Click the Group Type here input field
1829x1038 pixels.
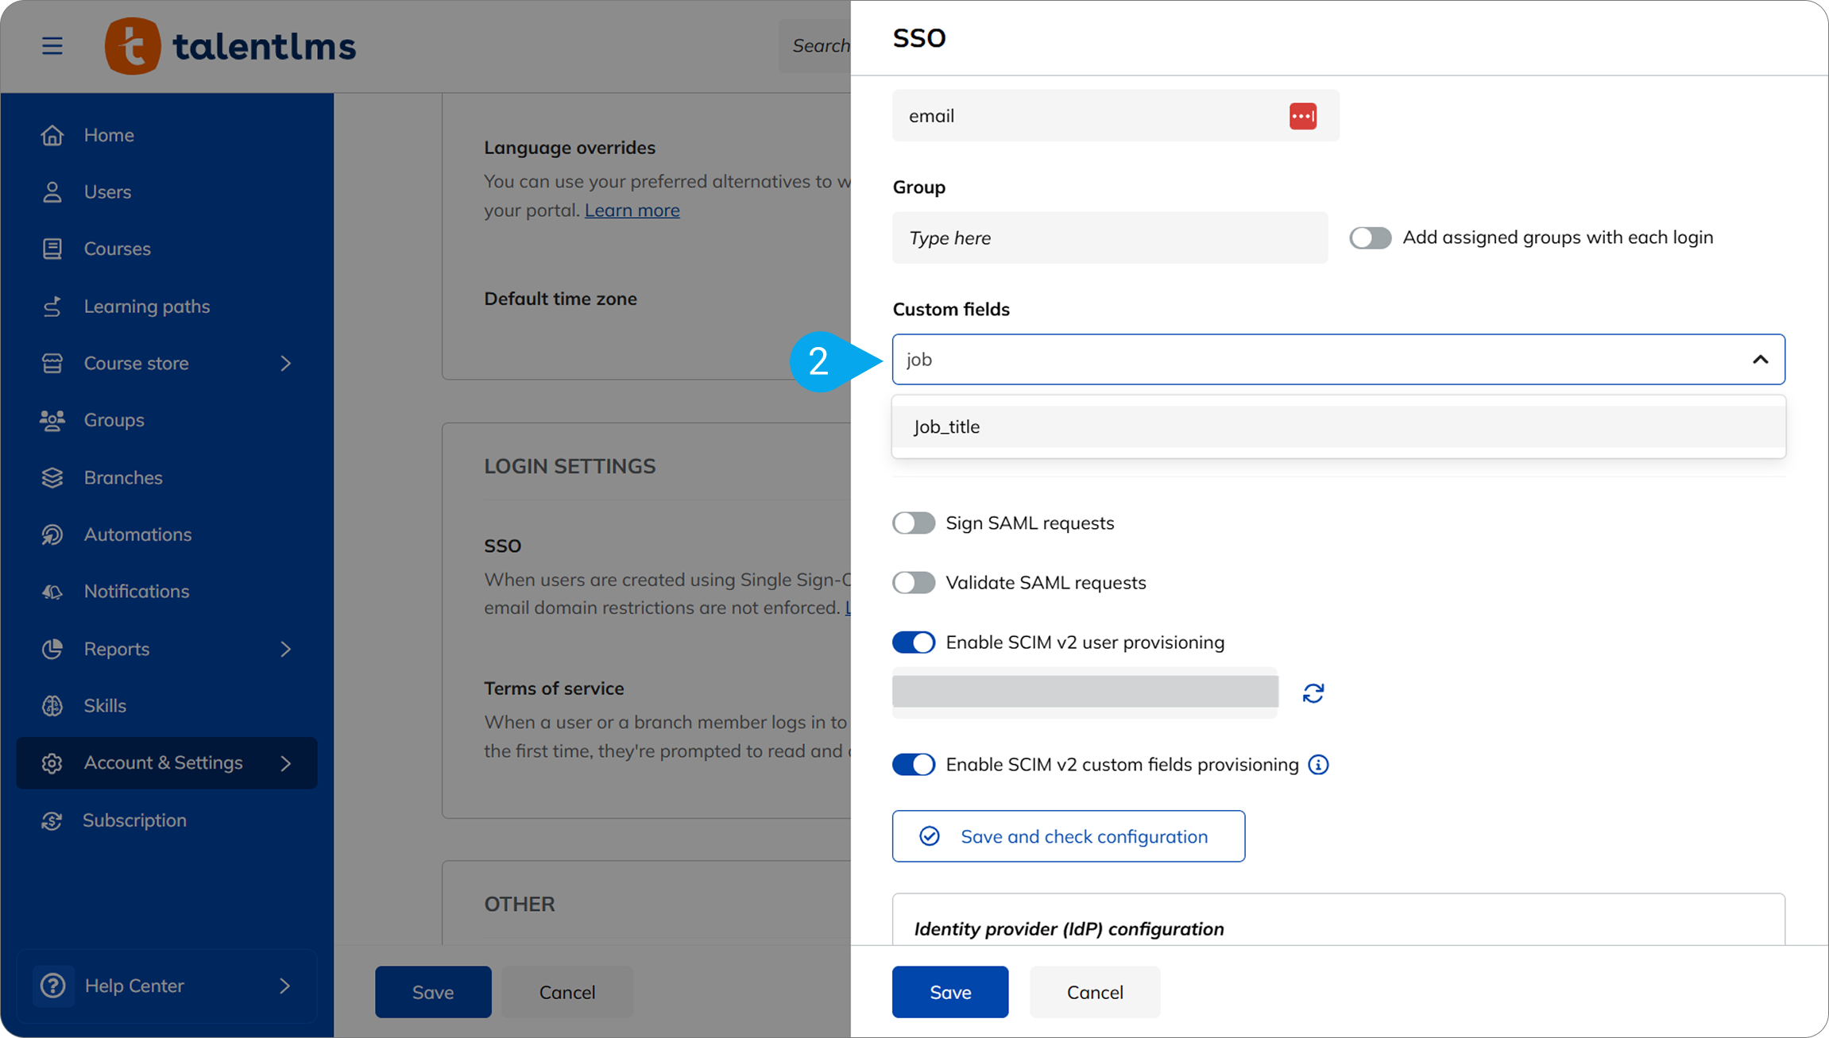(1109, 237)
